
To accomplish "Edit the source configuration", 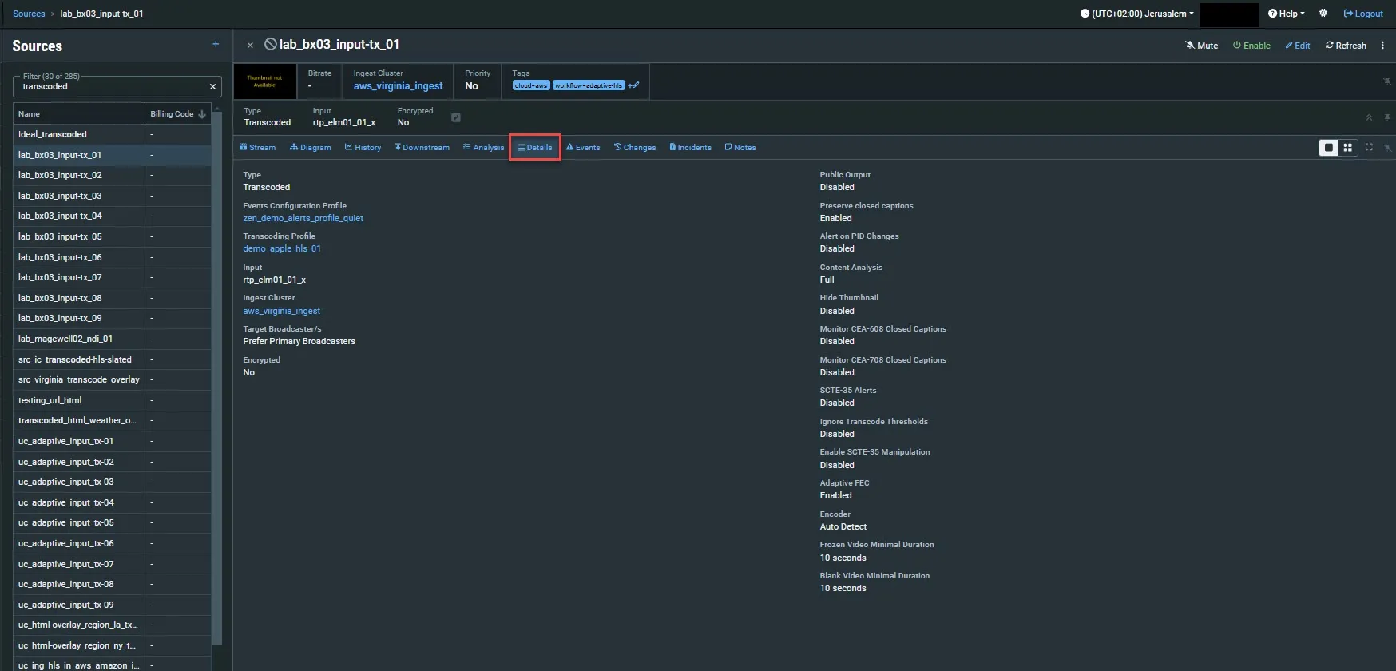I will [x=1298, y=46].
